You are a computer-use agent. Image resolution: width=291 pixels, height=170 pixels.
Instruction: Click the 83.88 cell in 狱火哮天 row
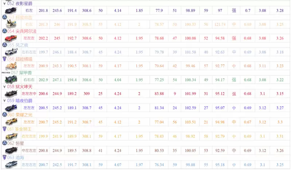click(159, 94)
